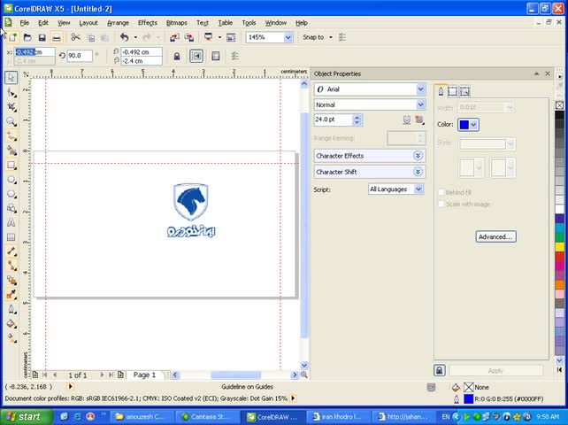Select the Text tool

[12, 222]
